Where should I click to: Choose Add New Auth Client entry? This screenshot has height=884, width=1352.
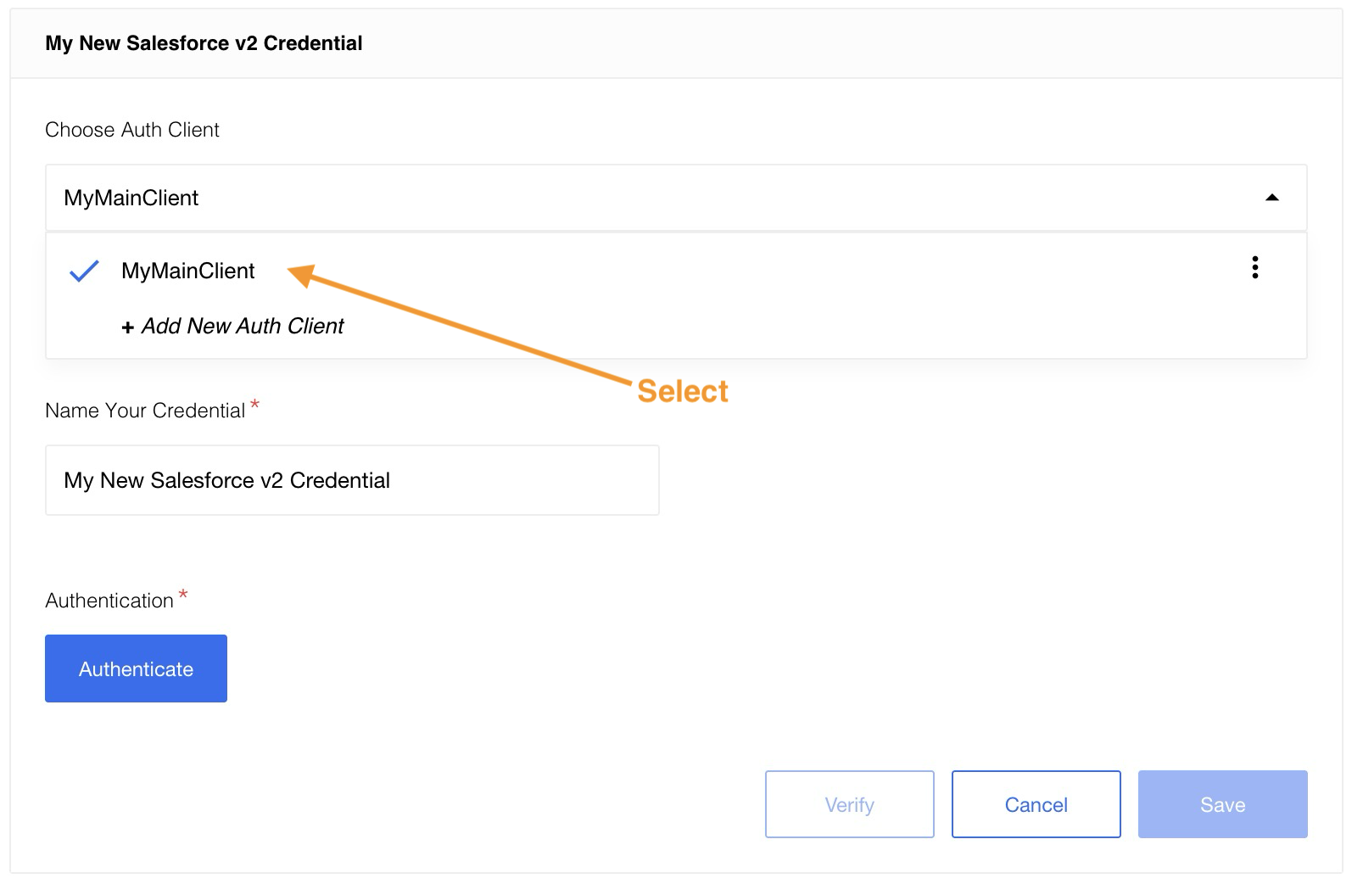click(242, 327)
